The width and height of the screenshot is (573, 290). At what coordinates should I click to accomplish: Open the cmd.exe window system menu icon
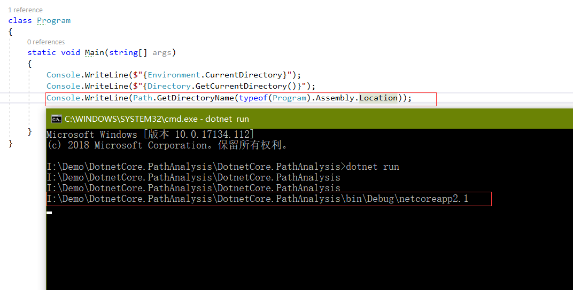(56, 119)
